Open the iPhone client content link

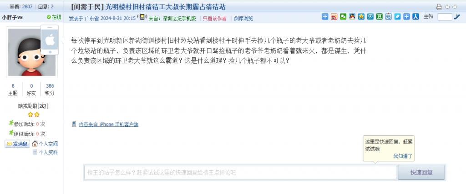pos(108,124)
